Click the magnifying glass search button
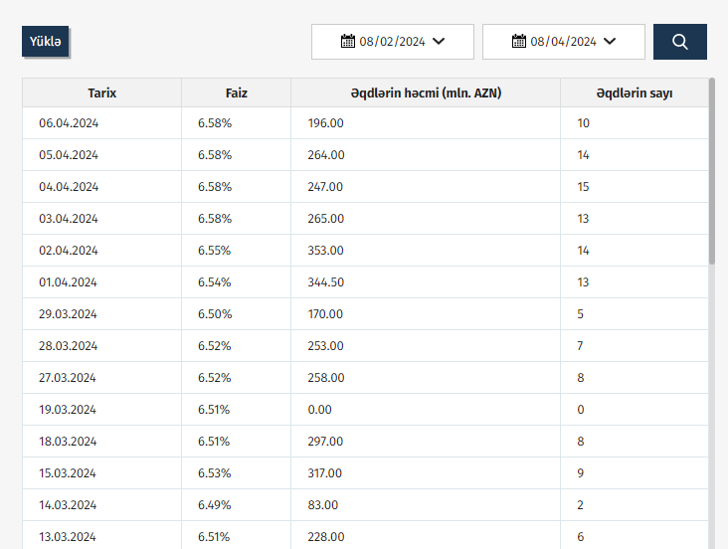728x549 pixels. pyautogui.click(x=680, y=42)
